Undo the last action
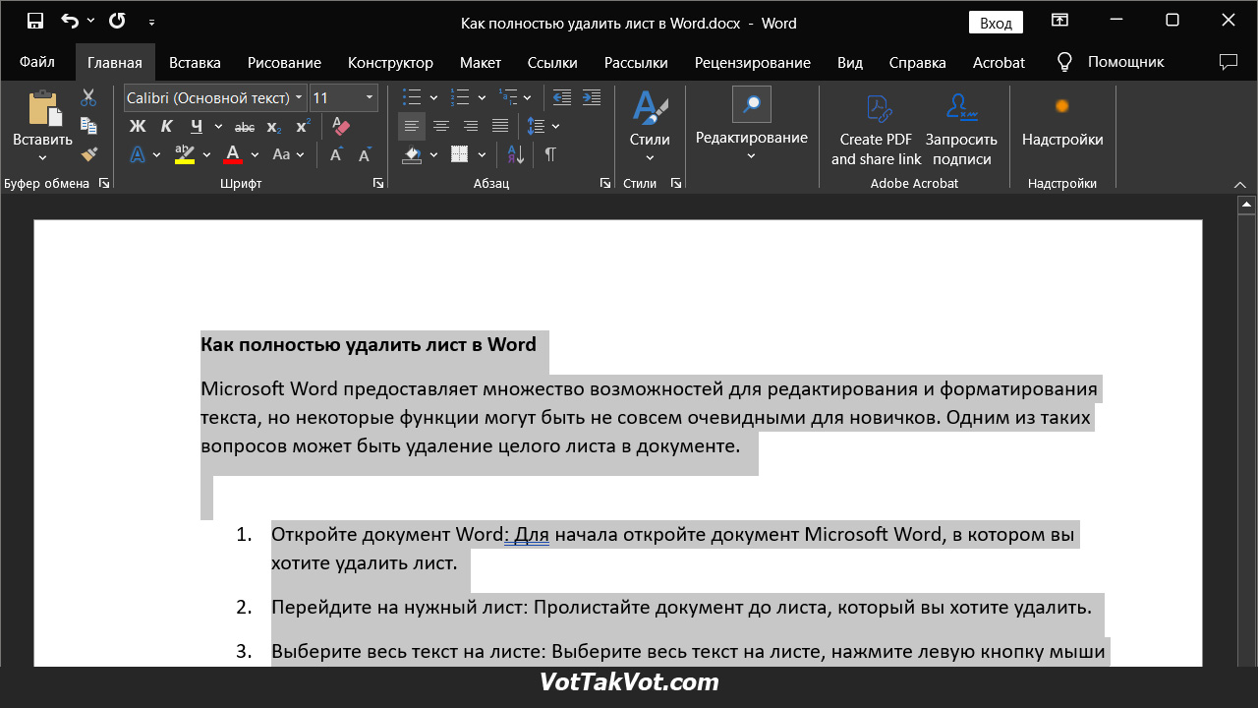 (69, 21)
